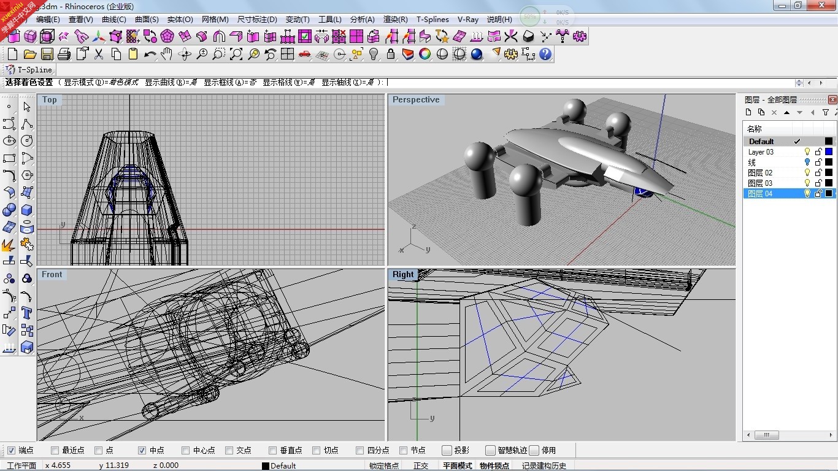Screen dimensions: 838x471
Task: Open the 编辑(E) menu
Action: [x=48, y=20]
